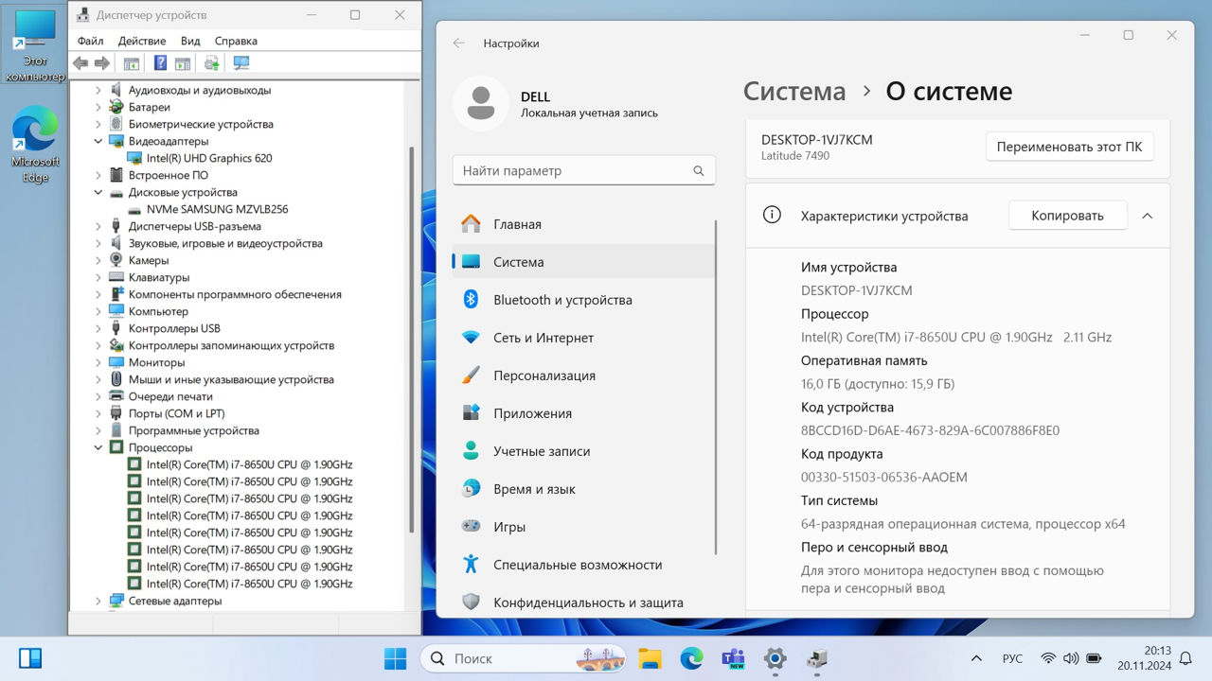Show hidden tray icons chevron
The image size is (1212, 681).
click(976, 658)
